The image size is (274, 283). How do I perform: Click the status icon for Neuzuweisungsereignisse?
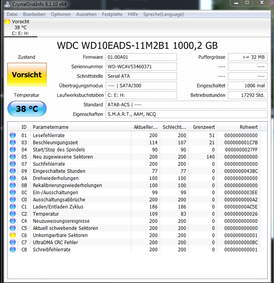pos(13,221)
